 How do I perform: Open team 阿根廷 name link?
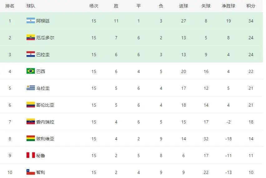pyautogui.click(x=43, y=21)
